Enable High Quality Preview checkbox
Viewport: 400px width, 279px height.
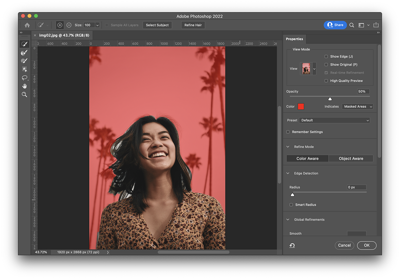(x=326, y=81)
